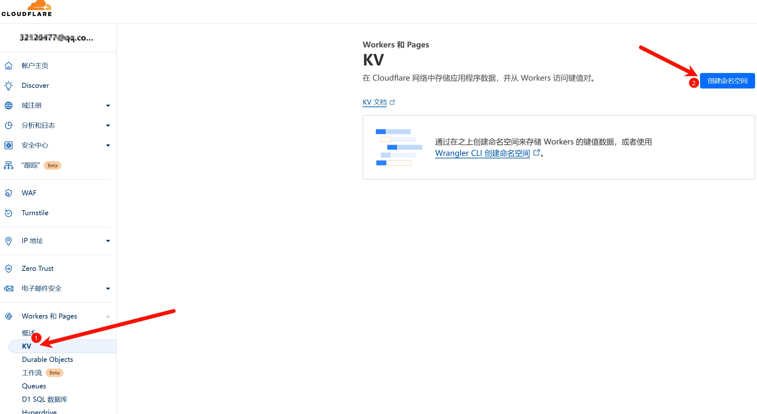Open the D1 SQL 数据库 submenu item
This screenshot has height=414, width=757.
coord(45,399)
